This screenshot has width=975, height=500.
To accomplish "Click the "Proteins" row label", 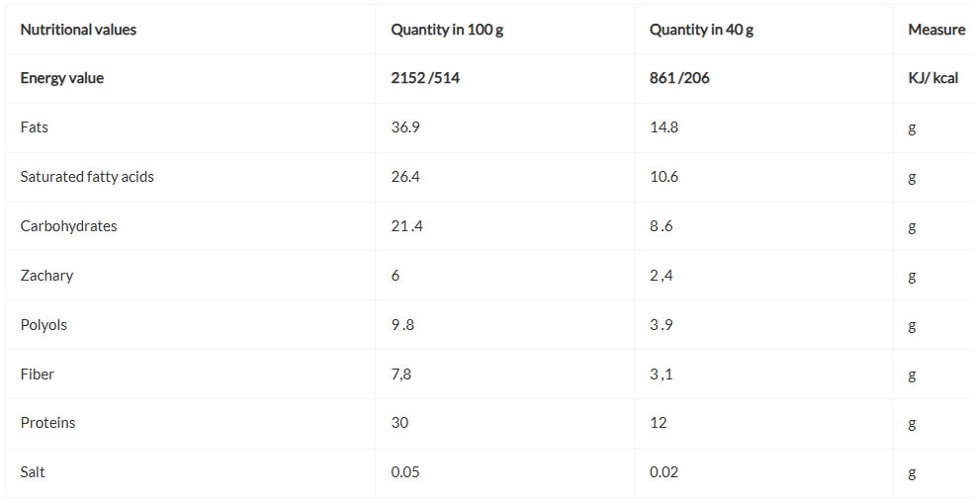I will point(47,423).
